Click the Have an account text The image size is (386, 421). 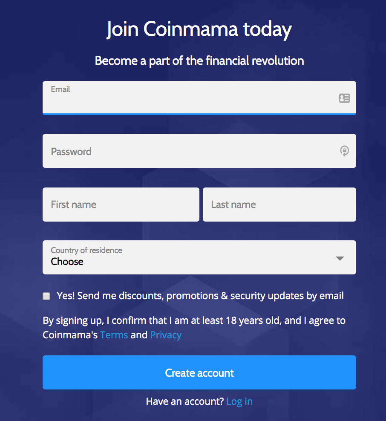point(184,401)
